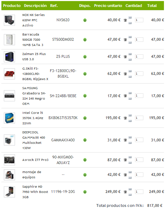Click trash icon for Zalman Z5 Plus

pyautogui.click(x=125, y=57)
